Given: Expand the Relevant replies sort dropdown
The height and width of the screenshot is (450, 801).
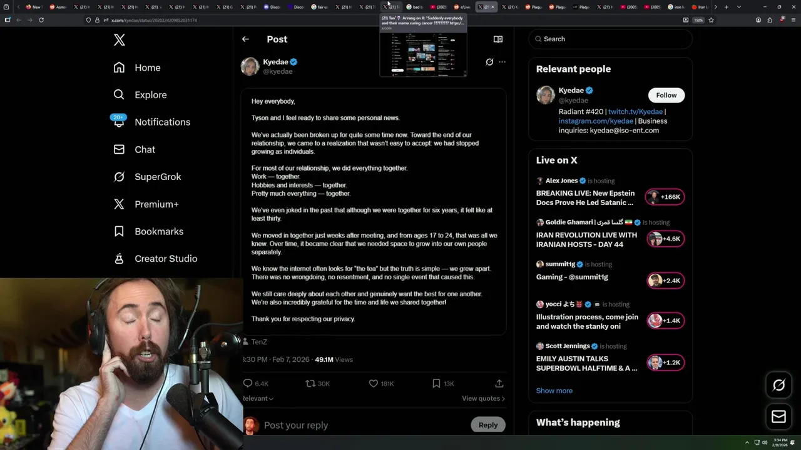Looking at the screenshot, I should (x=258, y=398).
